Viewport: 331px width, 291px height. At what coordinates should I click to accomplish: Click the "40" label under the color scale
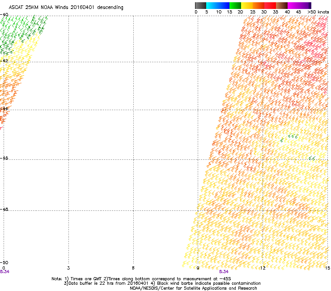287,12
